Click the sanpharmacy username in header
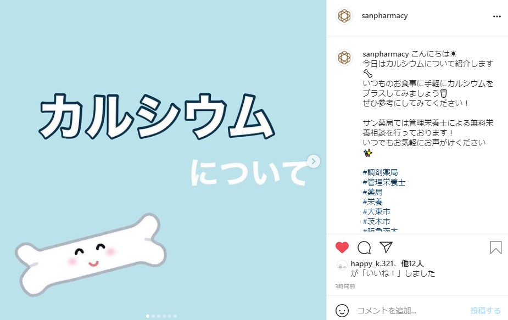 [x=384, y=15]
